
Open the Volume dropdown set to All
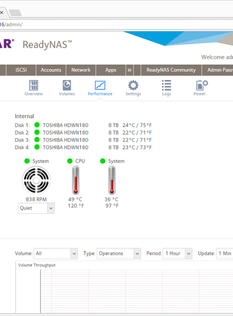coord(55,253)
